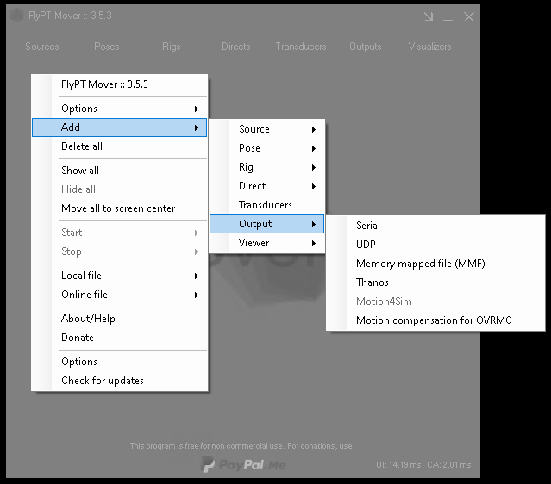Viewport: 551px width, 484px height.
Task: Click the UI: 14.19 ms status text
Action: 398,465
